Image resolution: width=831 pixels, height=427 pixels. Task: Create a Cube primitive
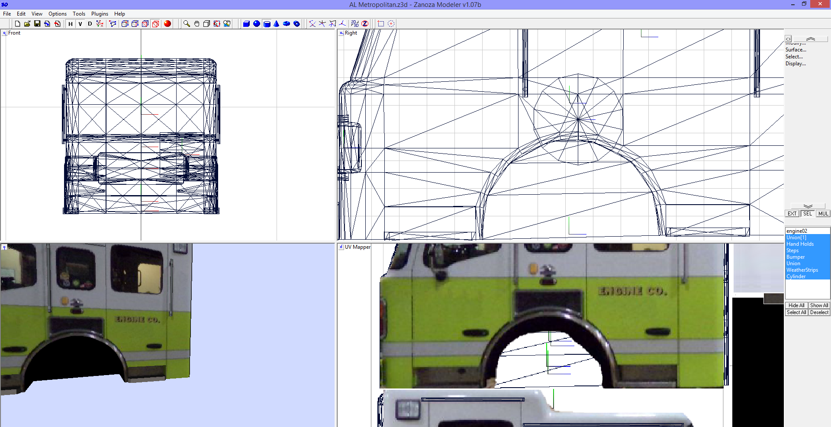247,24
